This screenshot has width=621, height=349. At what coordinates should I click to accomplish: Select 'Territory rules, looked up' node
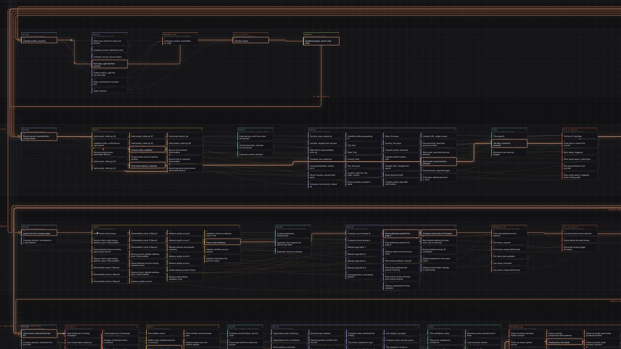[x=326, y=136]
